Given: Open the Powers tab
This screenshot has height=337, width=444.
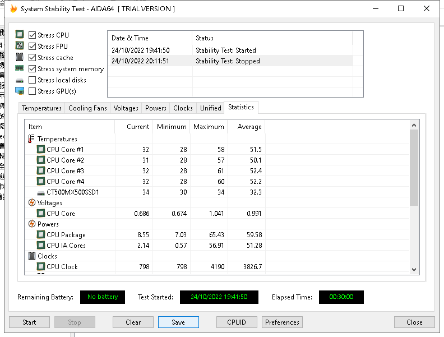Looking at the screenshot, I should pyautogui.click(x=155, y=108).
